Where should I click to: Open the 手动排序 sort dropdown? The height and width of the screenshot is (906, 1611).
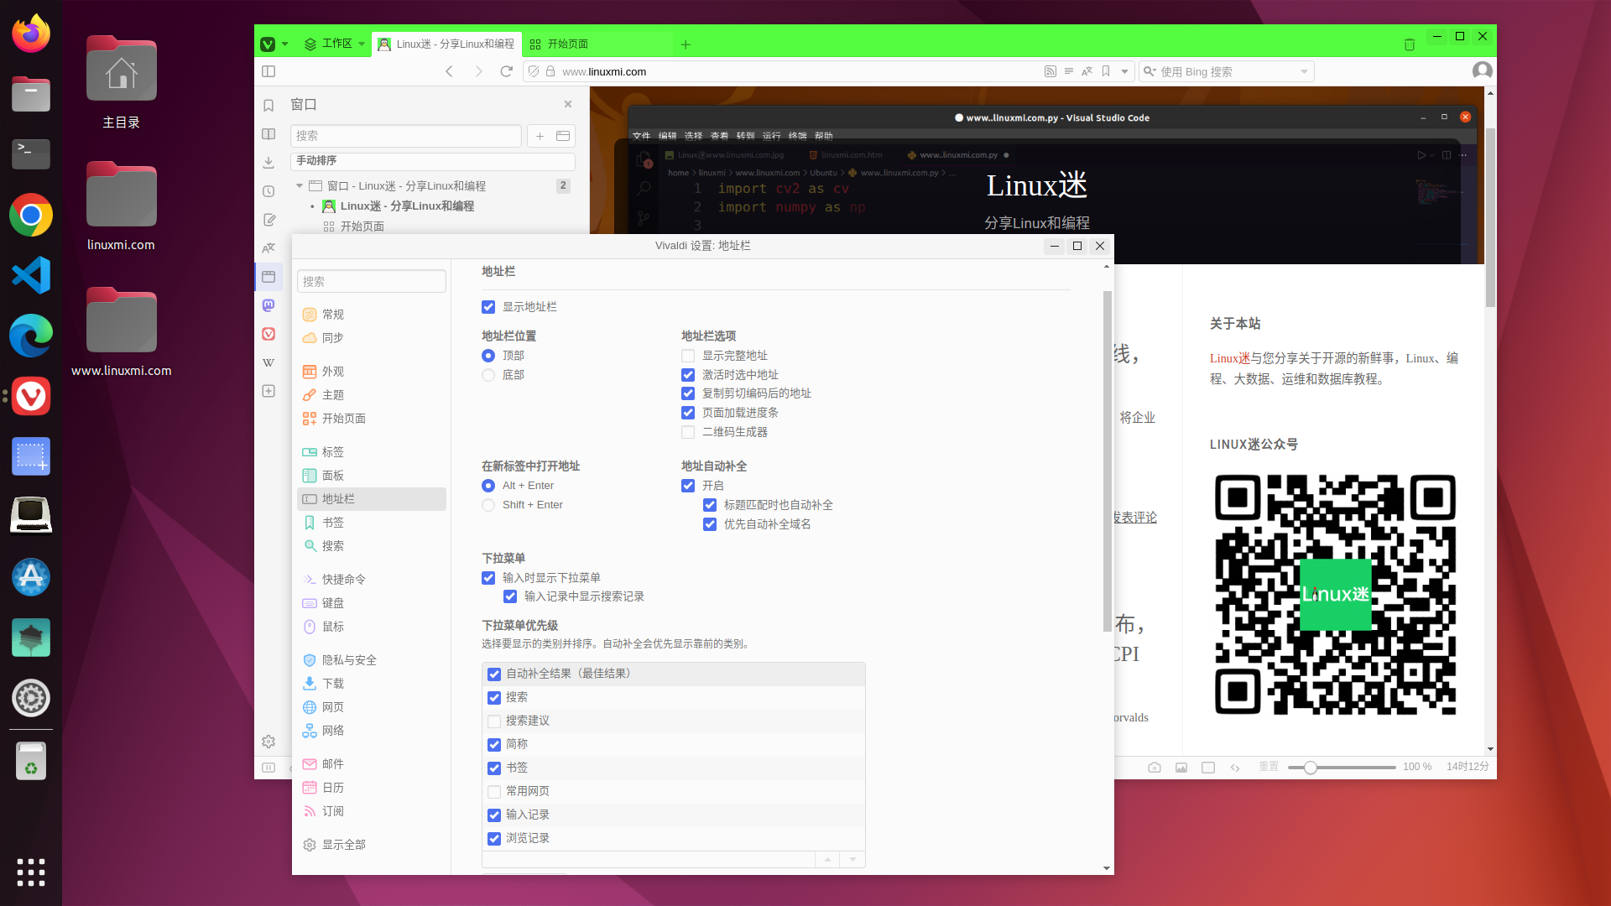pyautogui.click(x=433, y=161)
